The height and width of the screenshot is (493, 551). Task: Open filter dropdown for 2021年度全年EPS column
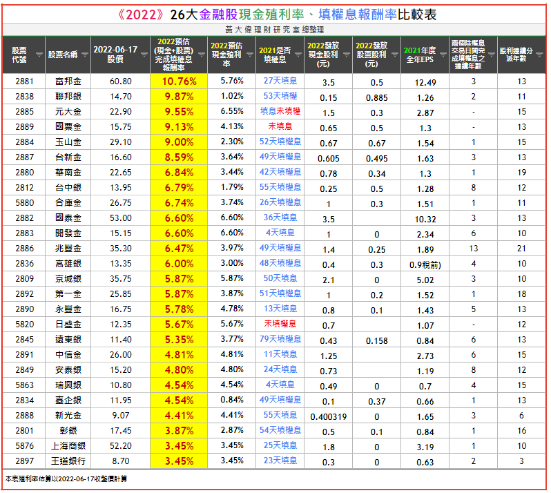point(443,55)
